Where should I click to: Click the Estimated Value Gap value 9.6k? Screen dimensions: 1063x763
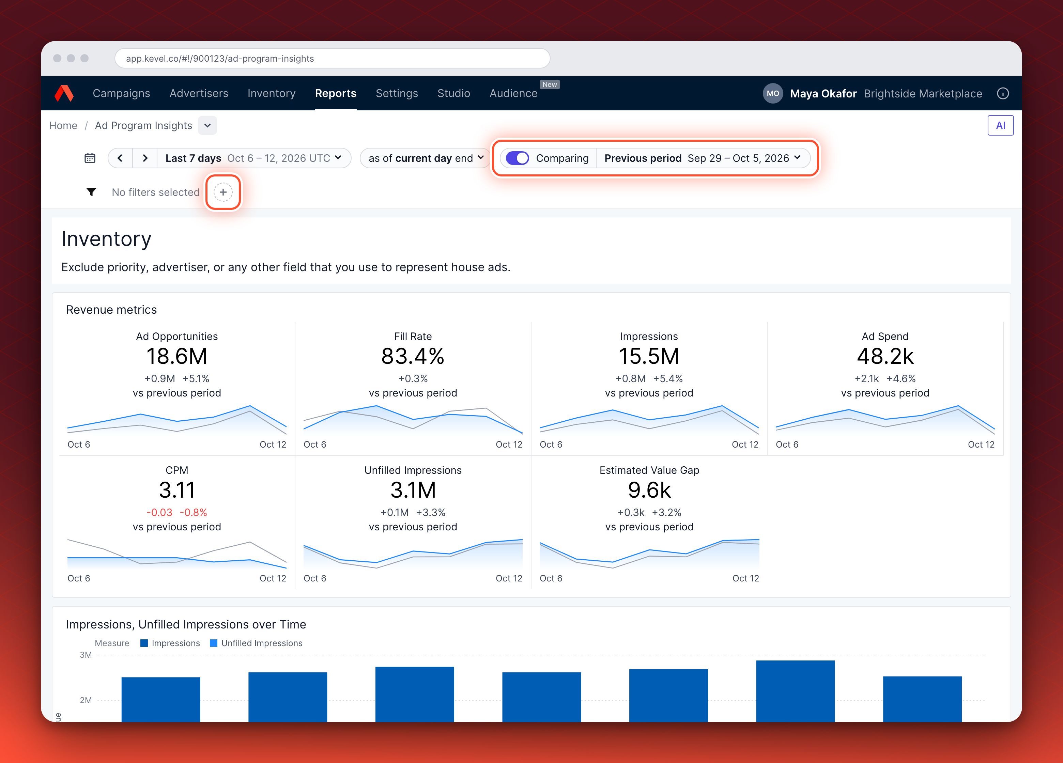click(649, 490)
